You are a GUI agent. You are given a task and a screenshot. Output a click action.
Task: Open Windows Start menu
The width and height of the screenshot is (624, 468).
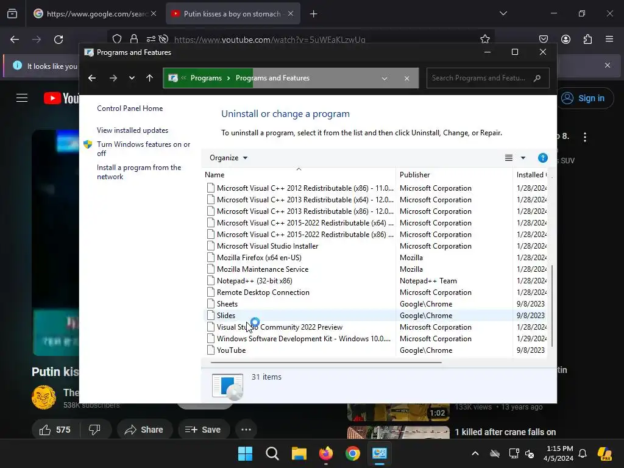click(x=245, y=453)
